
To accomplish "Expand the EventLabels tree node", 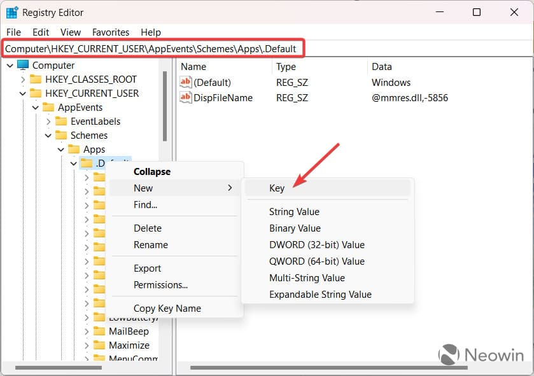I will (x=48, y=122).
